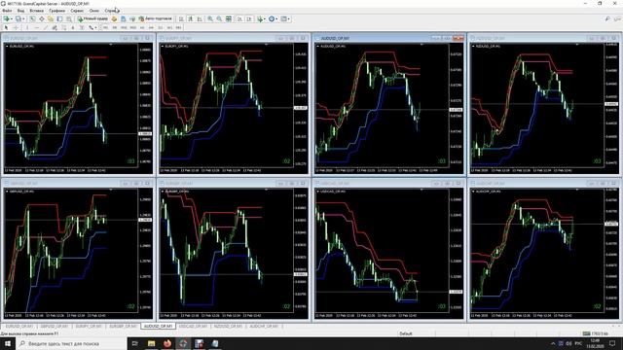Screen dimensions: 623x350
Task: Toggle the H1 timeframe button
Action: (142, 27)
